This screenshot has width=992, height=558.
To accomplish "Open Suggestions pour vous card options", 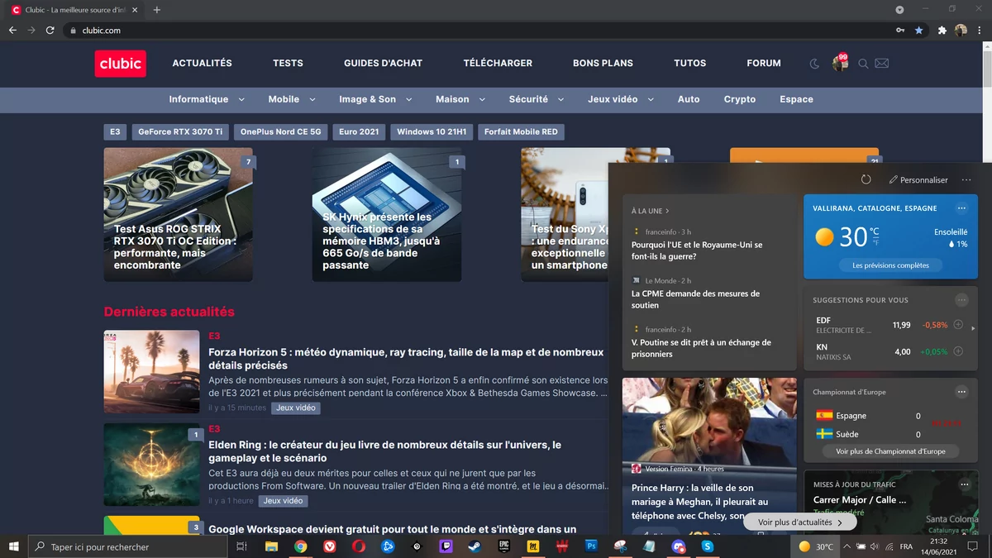I will 961,300.
